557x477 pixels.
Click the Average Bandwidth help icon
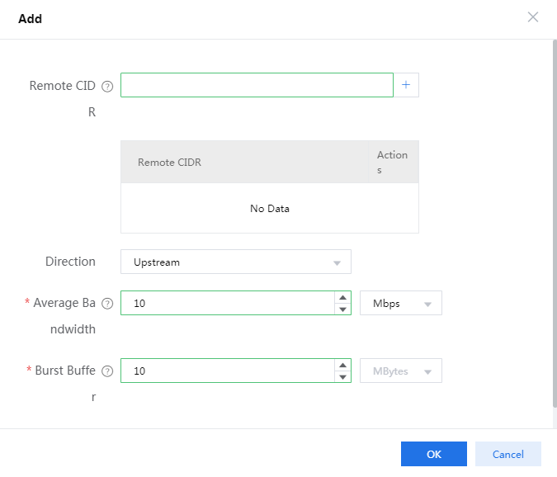(106, 304)
